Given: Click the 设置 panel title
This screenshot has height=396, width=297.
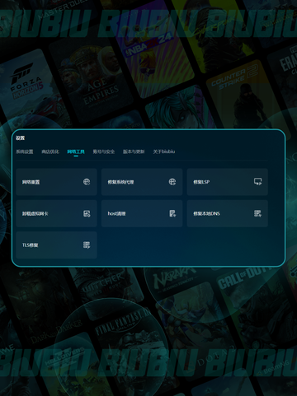Looking at the screenshot, I should (20, 137).
